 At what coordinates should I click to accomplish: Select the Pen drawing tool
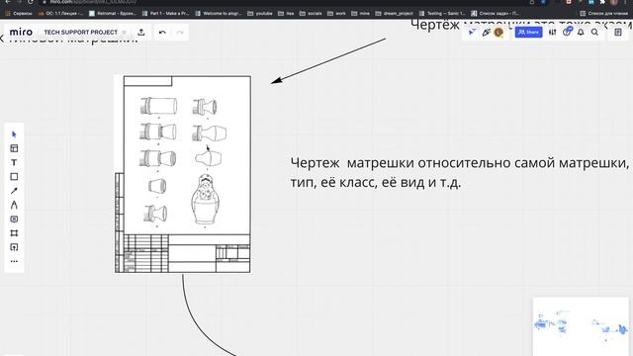click(x=14, y=205)
